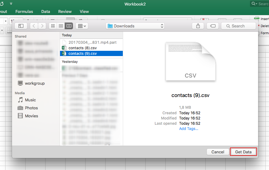
Task: Select the 20170304_...831.mp4.part file
Action: [x=91, y=42]
